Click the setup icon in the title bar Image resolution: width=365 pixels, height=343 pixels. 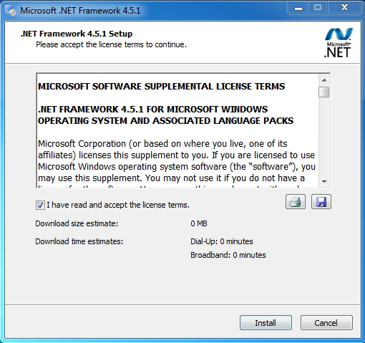pos(11,11)
